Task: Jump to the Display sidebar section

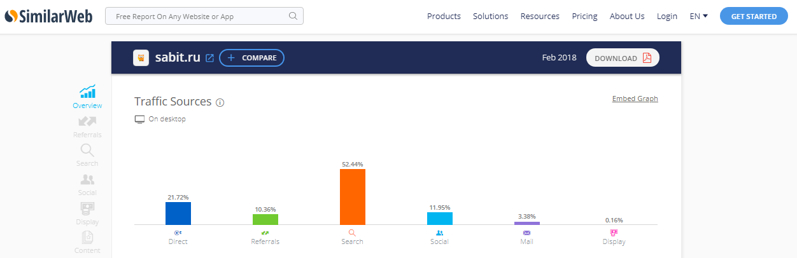Action: (x=87, y=209)
